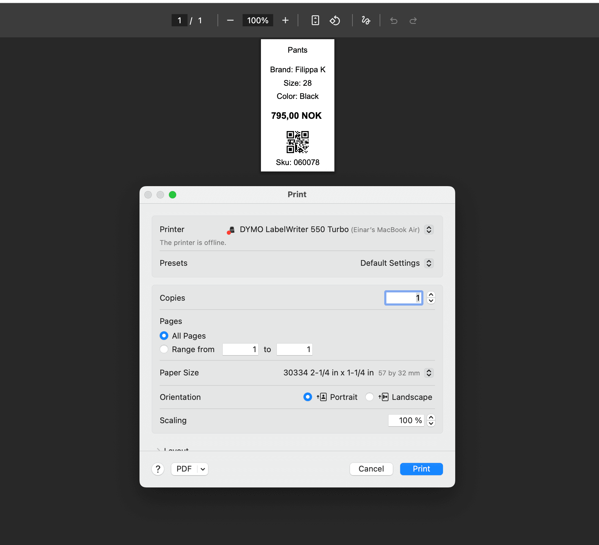Cancel the print dialog
Viewport: 599px width, 545px height.
pos(371,469)
